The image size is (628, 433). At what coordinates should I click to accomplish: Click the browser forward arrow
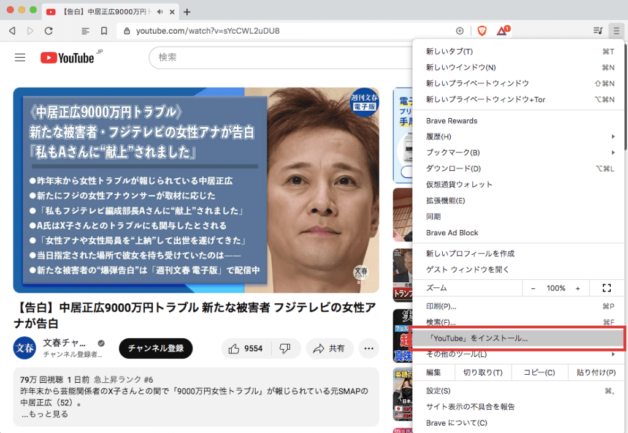tap(30, 31)
